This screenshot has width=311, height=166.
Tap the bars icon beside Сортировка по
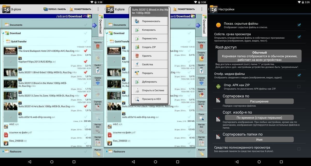tap(218, 100)
